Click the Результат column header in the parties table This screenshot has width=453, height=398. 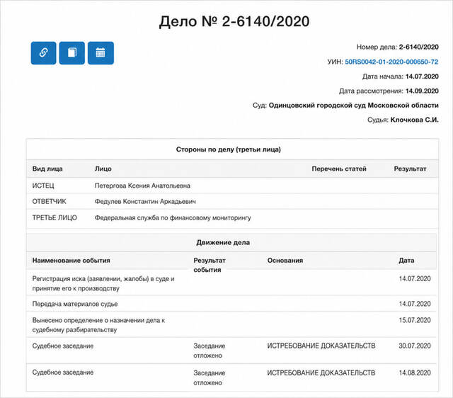click(x=410, y=169)
